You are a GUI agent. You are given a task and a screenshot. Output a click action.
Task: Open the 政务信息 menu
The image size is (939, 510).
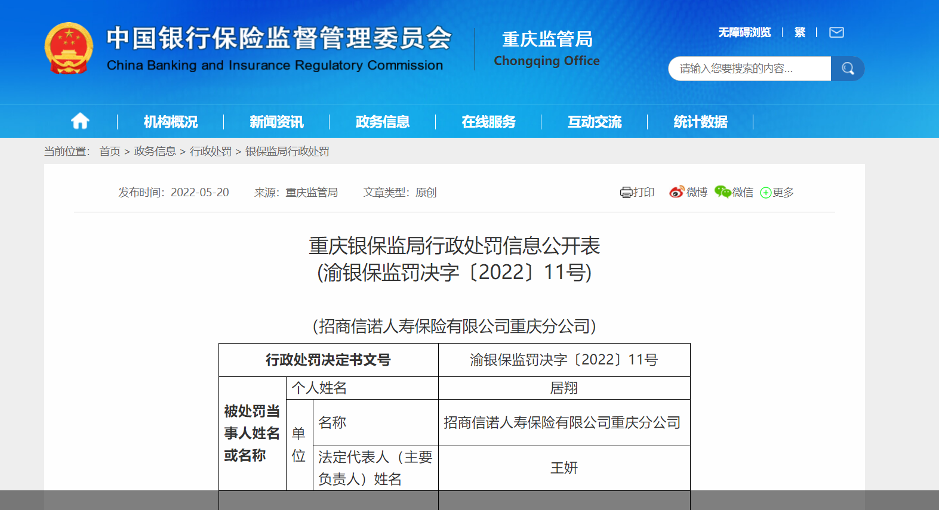tap(383, 122)
